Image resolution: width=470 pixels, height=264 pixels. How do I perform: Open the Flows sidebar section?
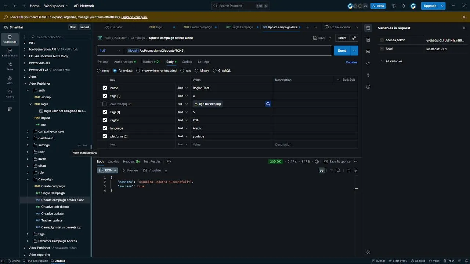pos(10,66)
